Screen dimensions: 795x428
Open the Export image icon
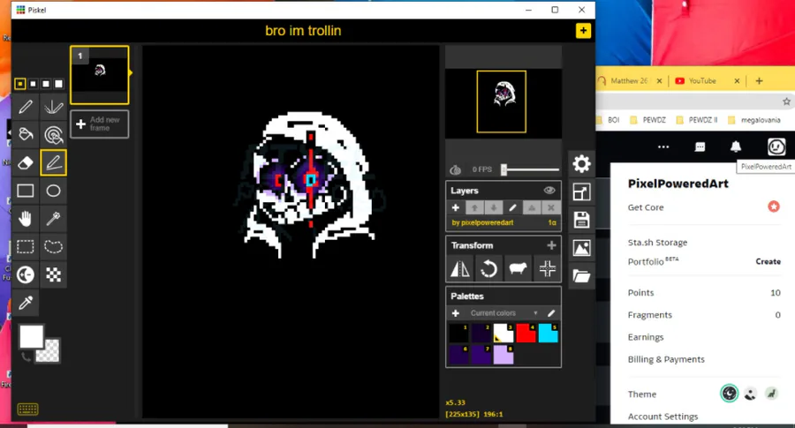click(x=581, y=248)
